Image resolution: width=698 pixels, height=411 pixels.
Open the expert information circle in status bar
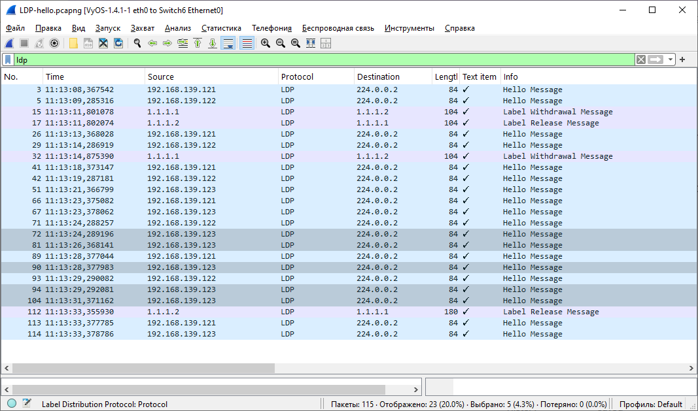point(12,404)
